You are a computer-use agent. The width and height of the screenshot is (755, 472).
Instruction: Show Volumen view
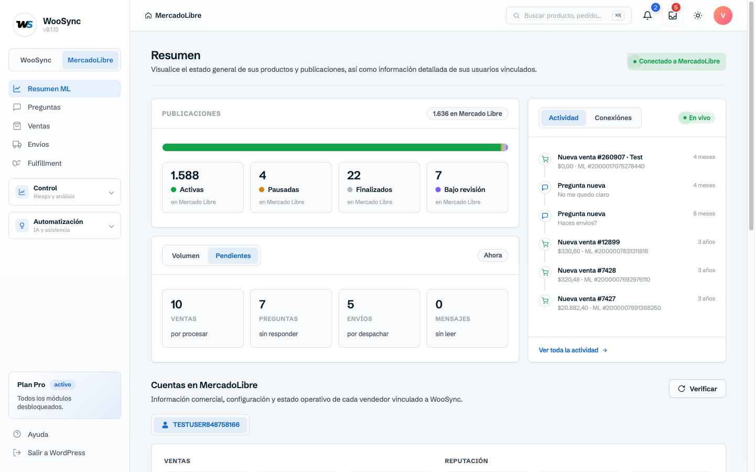pyautogui.click(x=186, y=256)
